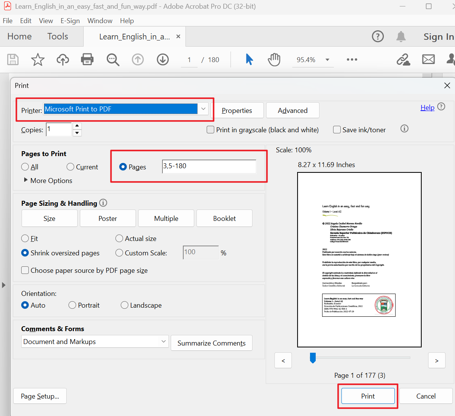Click the envelope email icon
Image resolution: width=455 pixels, height=416 pixels.
428,59
